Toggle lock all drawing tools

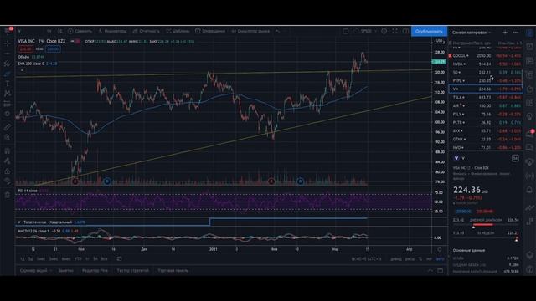click(8, 171)
